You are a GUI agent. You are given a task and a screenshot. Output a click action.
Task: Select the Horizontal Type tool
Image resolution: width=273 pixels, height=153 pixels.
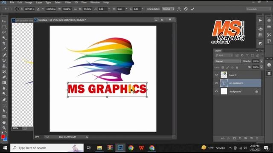click(4, 105)
